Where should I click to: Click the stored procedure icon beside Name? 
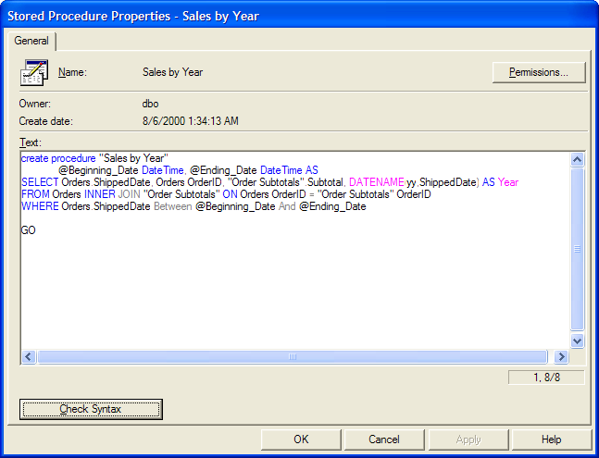pyautogui.click(x=35, y=71)
